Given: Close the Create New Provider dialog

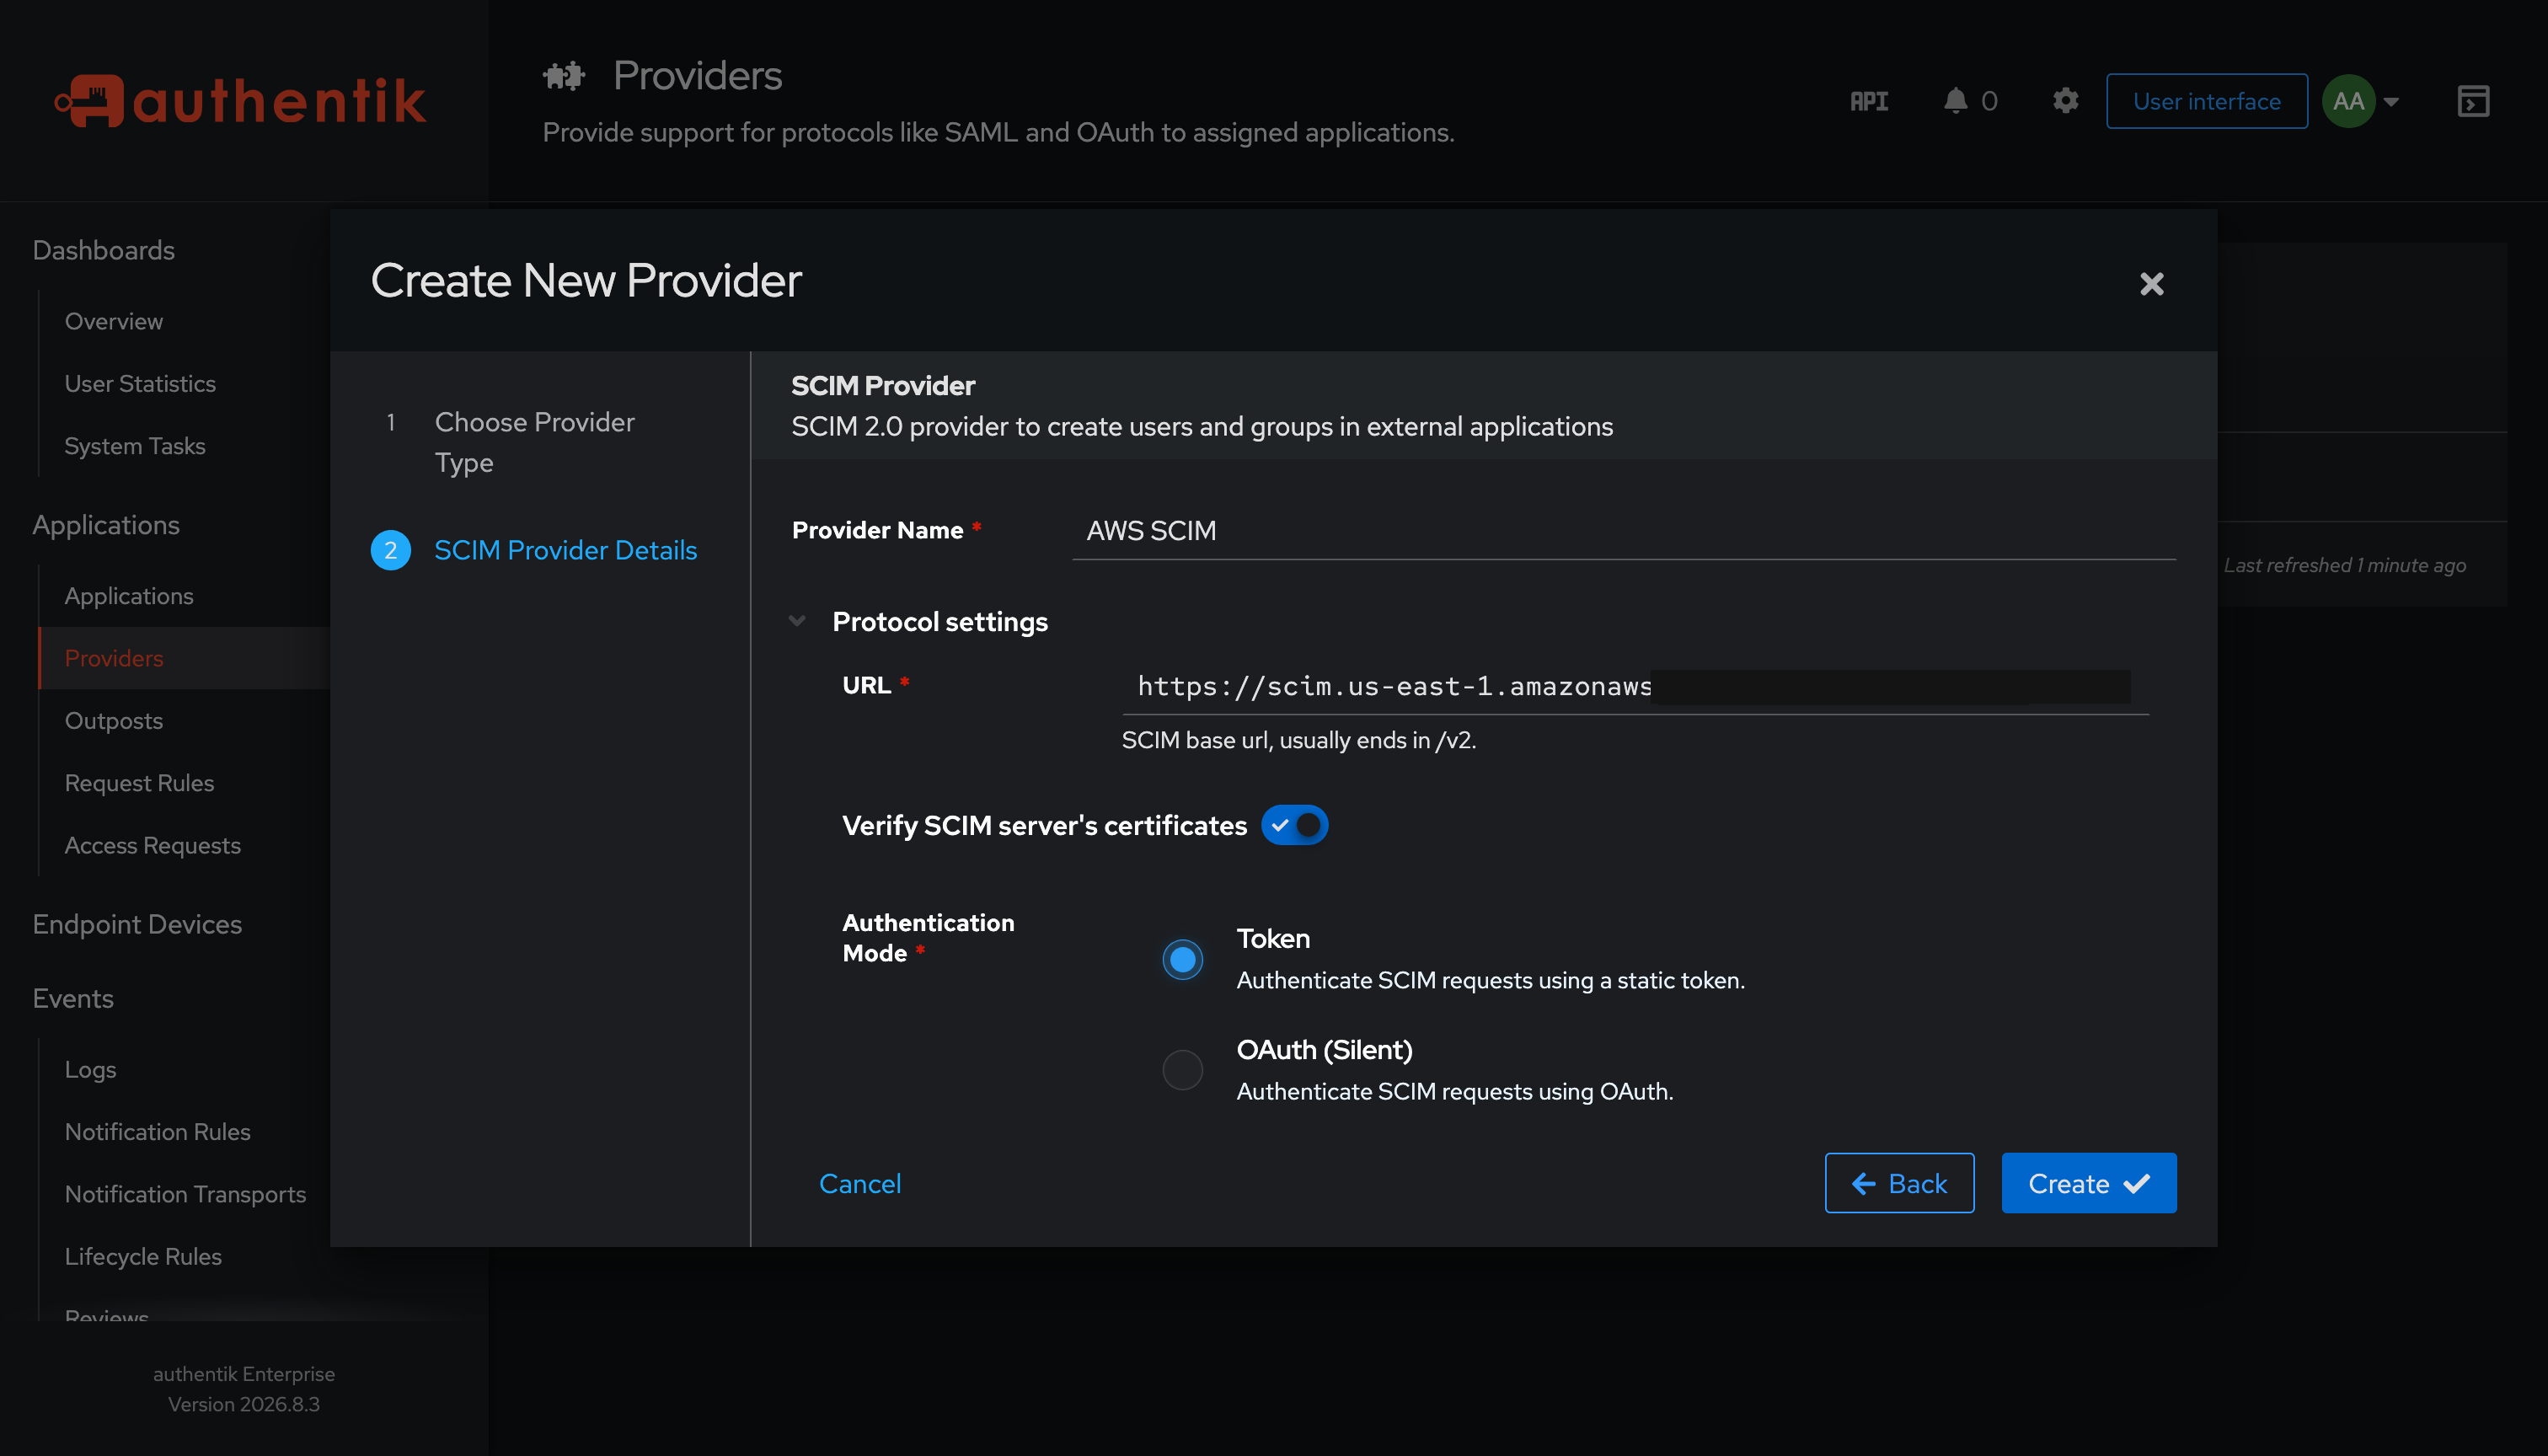Looking at the screenshot, I should pos(2152,284).
